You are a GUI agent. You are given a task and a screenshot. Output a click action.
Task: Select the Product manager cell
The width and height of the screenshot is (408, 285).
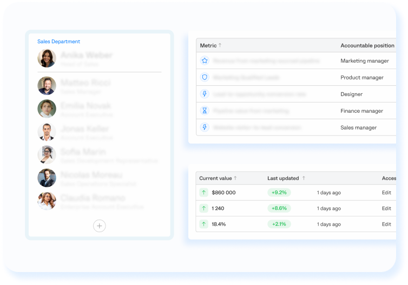362,77
